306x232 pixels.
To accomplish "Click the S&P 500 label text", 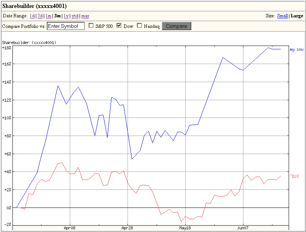I will (104, 26).
